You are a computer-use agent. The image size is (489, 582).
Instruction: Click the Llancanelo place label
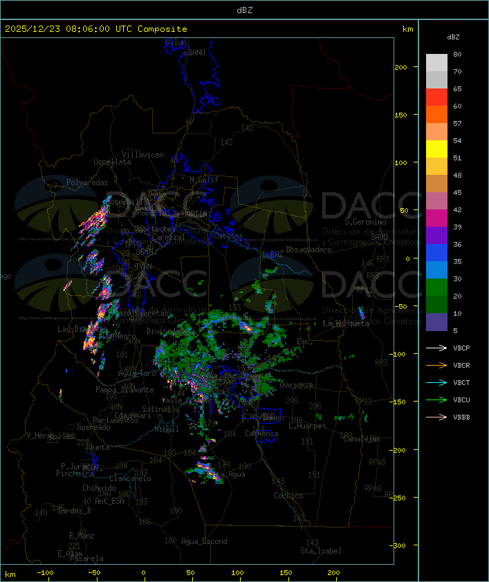pyautogui.click(x=130, y=478)
